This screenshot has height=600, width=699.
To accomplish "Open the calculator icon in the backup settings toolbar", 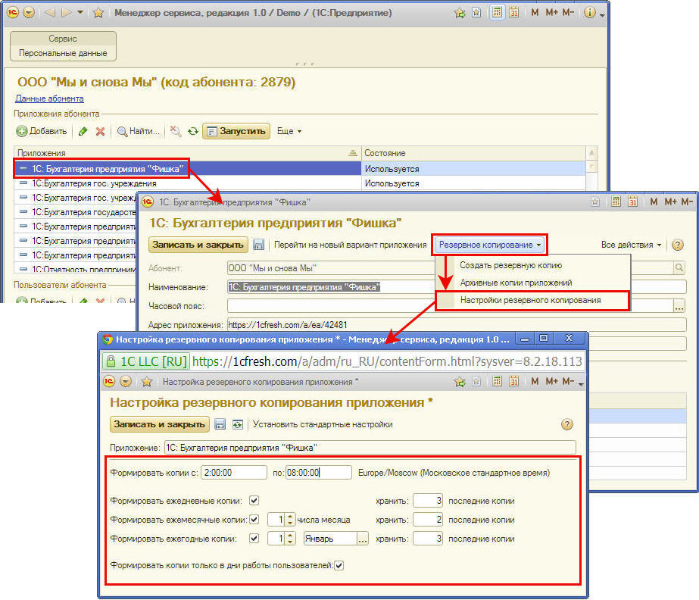I will 497,381.
